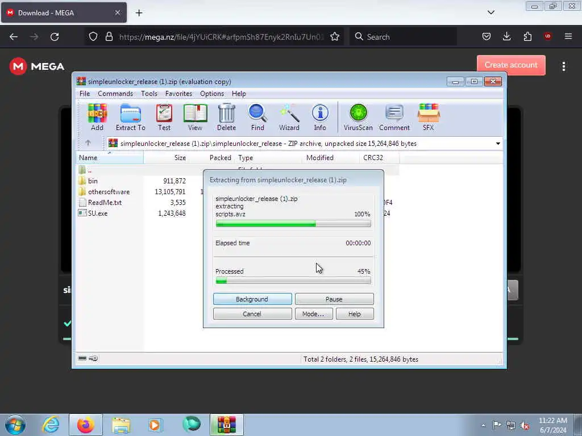Open a new Firefox tab
Image resolution: width=582 pixels, height=436 pixels.
139,13
